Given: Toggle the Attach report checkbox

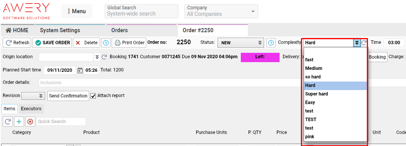Looking at the screenshot, I should click(x=93, y=96).
